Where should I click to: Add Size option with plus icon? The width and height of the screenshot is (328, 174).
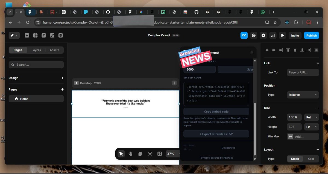(318, 108)
